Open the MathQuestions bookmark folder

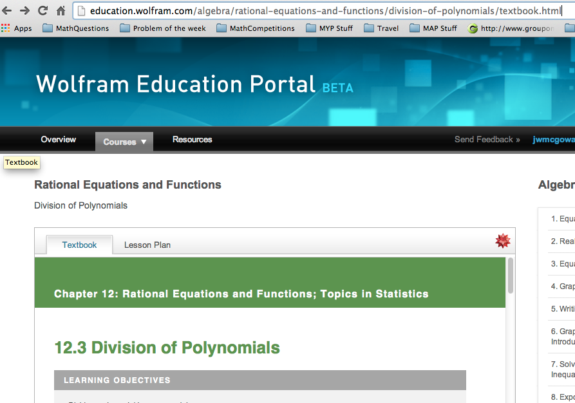click(x=76, y=28)
